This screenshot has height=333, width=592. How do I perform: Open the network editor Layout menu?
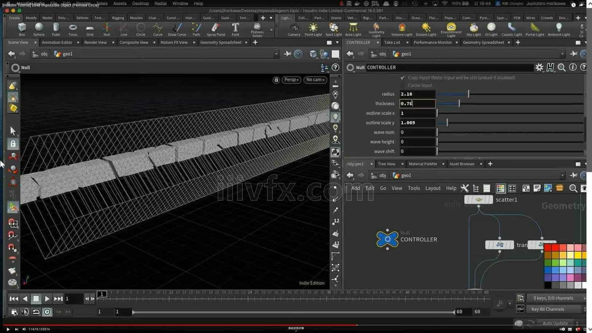pos(433,188)
